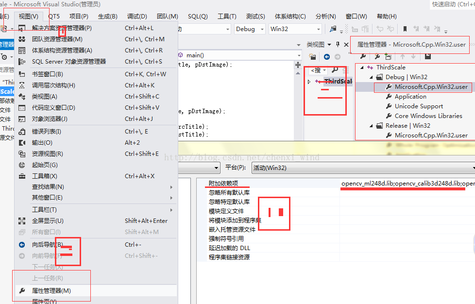Click the 起始页 menu icon
The height and width of the screenshot is (304, 475).
tap(22, 165)
